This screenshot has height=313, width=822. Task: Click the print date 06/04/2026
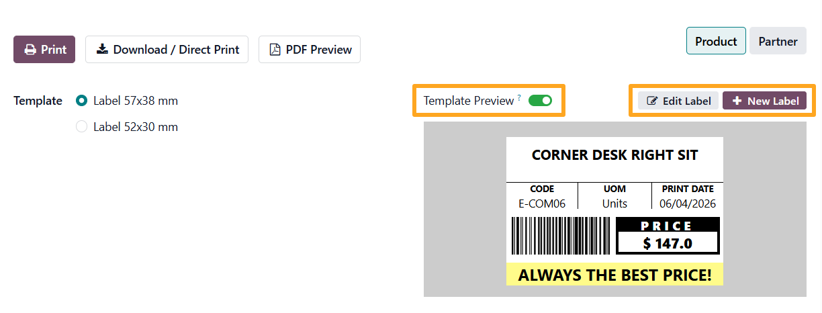tap(687, 204)
